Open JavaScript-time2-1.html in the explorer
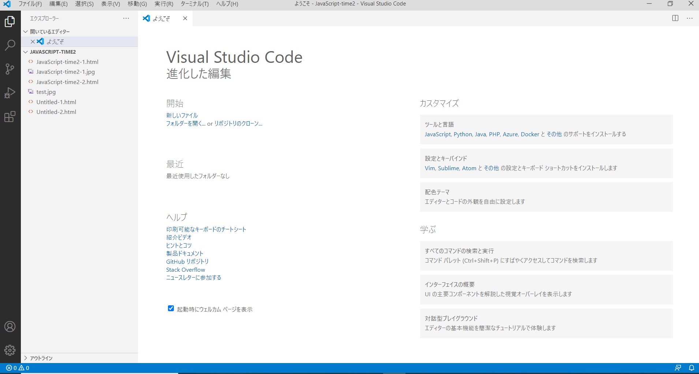This screenshot has width=699, height=374. [x=67, y=62]
